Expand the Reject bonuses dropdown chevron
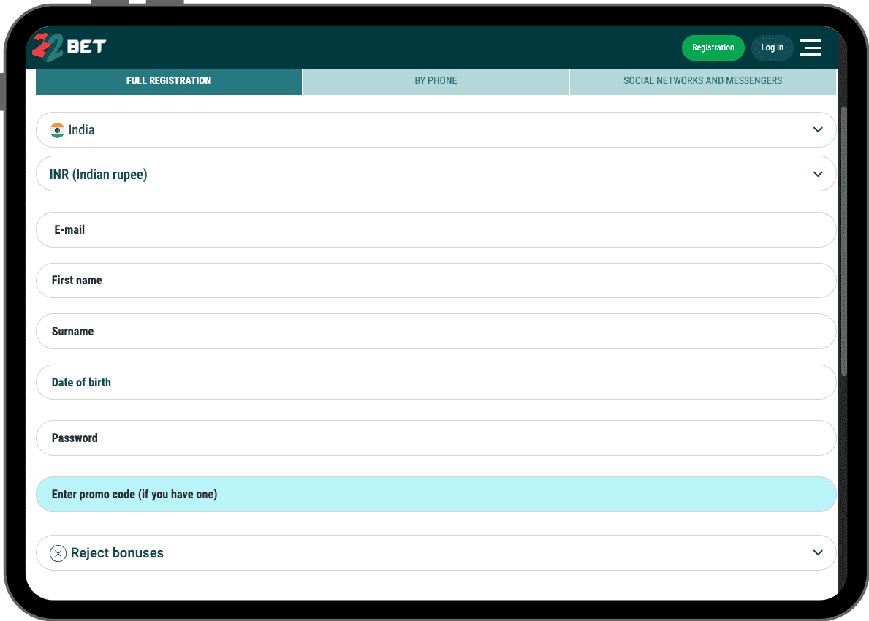The width and height of the screenshot is (869, 621). click(x=818, y=553)
